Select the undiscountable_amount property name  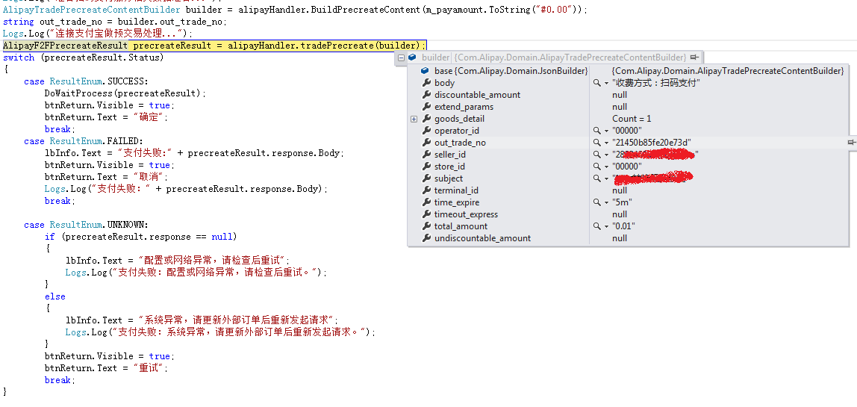click(x=482, y=238)
